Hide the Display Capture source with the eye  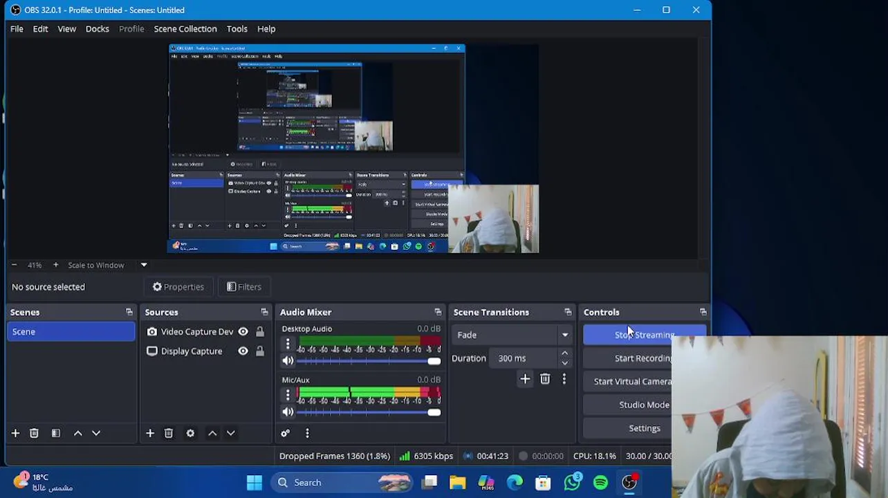coord(243,351)
